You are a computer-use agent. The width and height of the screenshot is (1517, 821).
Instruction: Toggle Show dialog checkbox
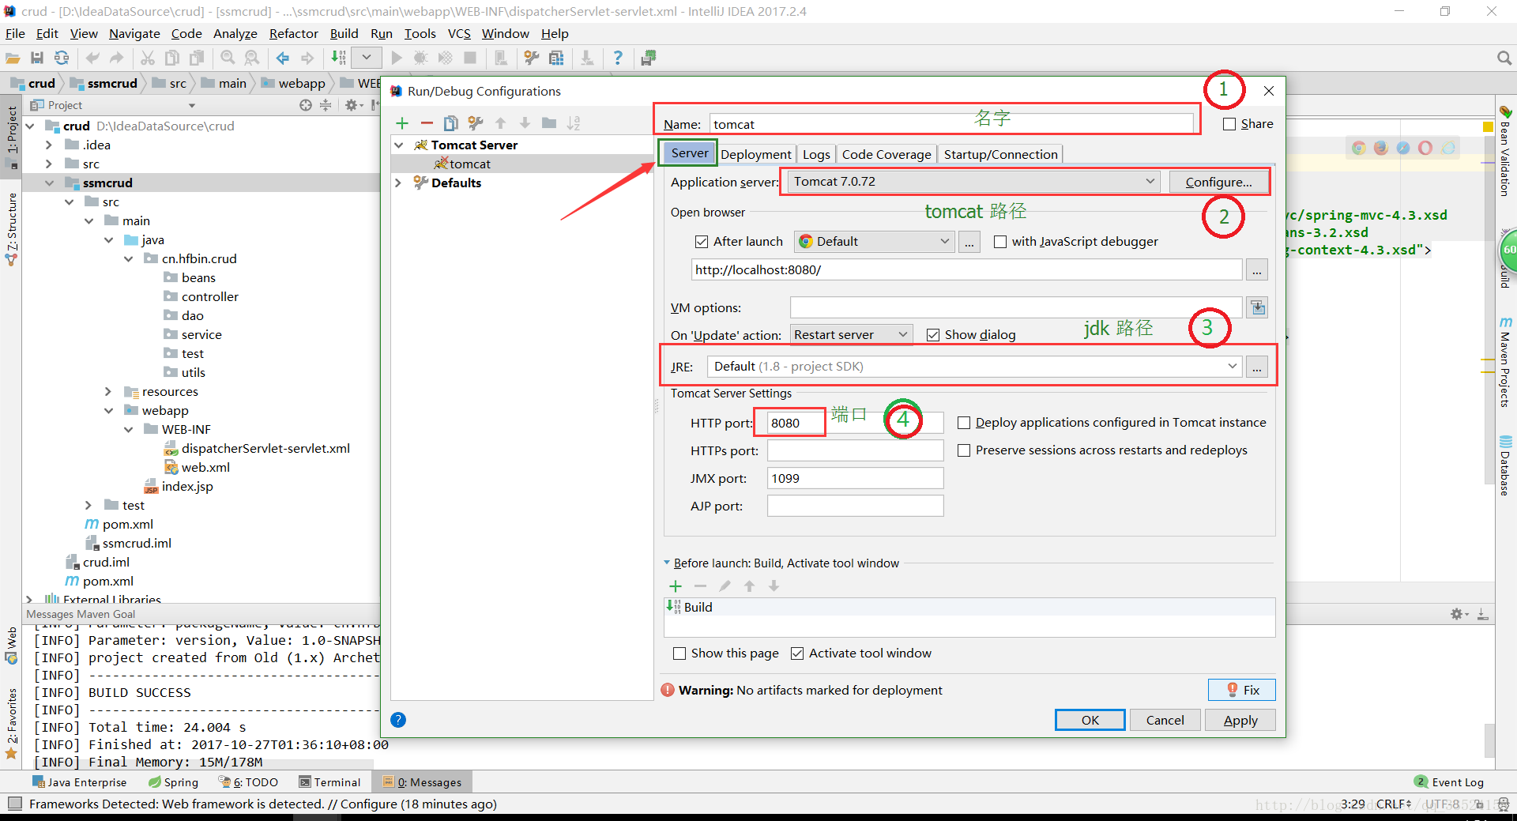pos(933,335)
